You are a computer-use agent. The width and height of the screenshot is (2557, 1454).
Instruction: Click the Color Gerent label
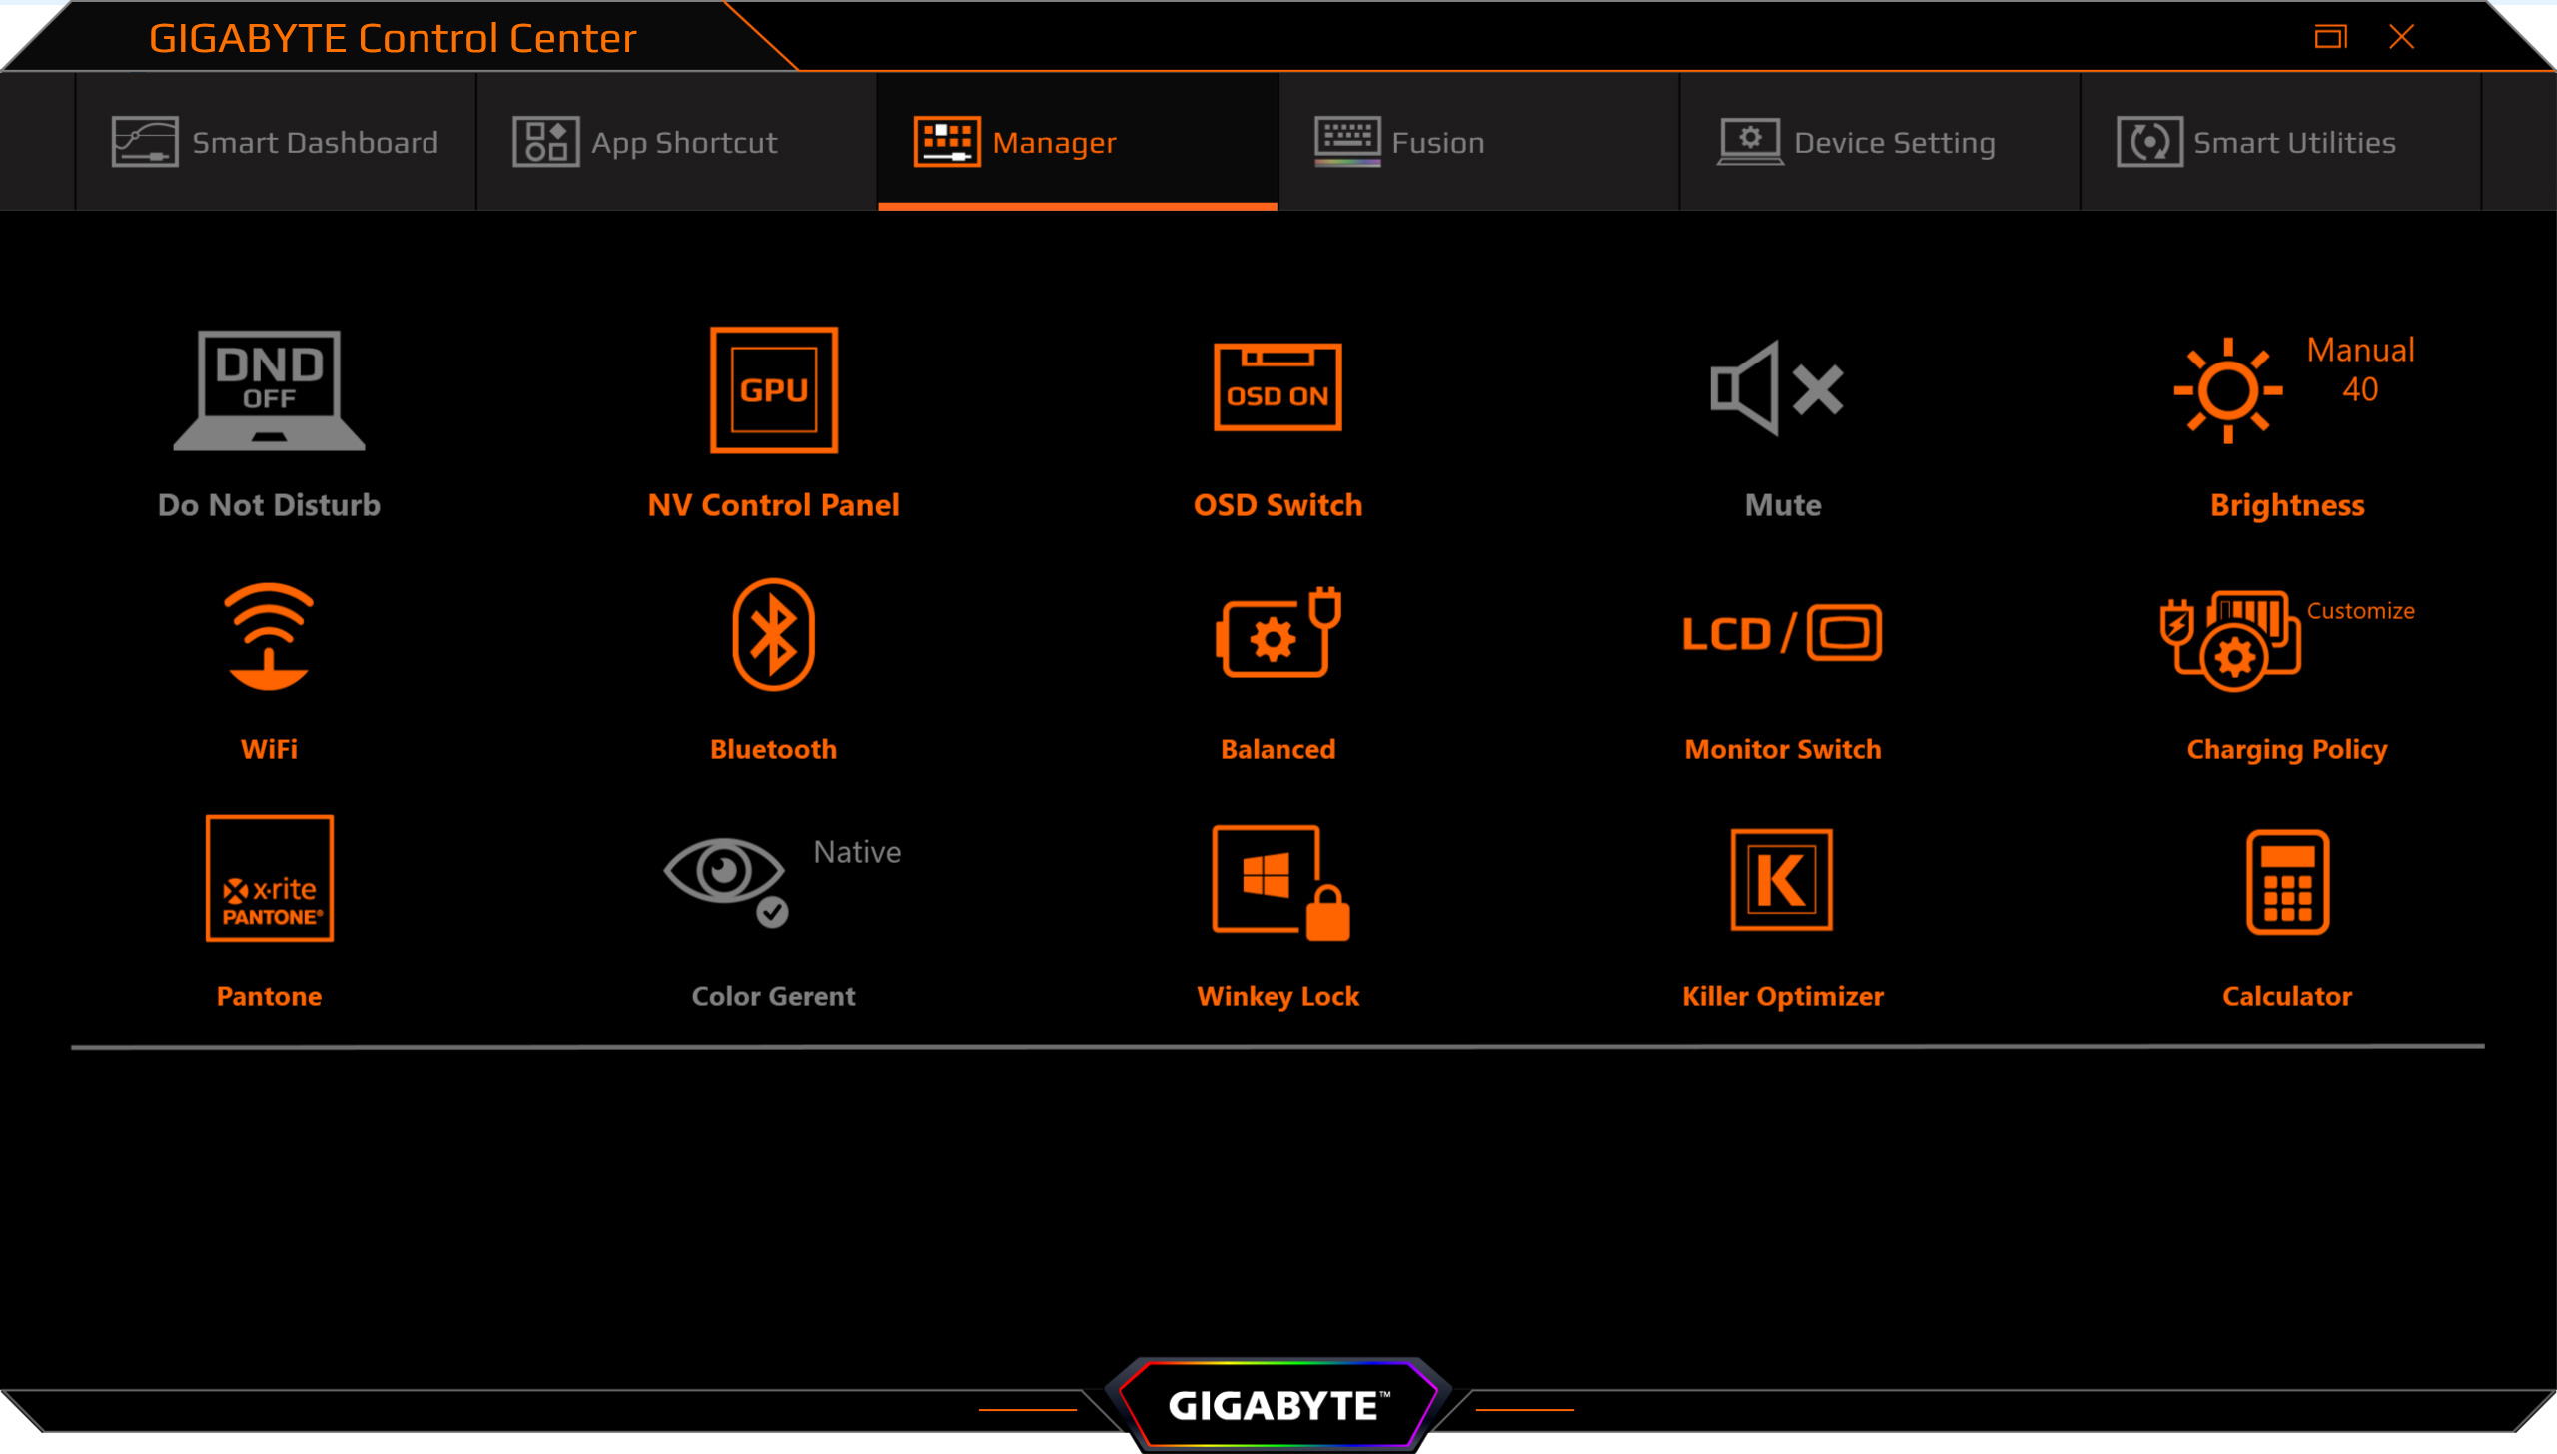point(774,996)
